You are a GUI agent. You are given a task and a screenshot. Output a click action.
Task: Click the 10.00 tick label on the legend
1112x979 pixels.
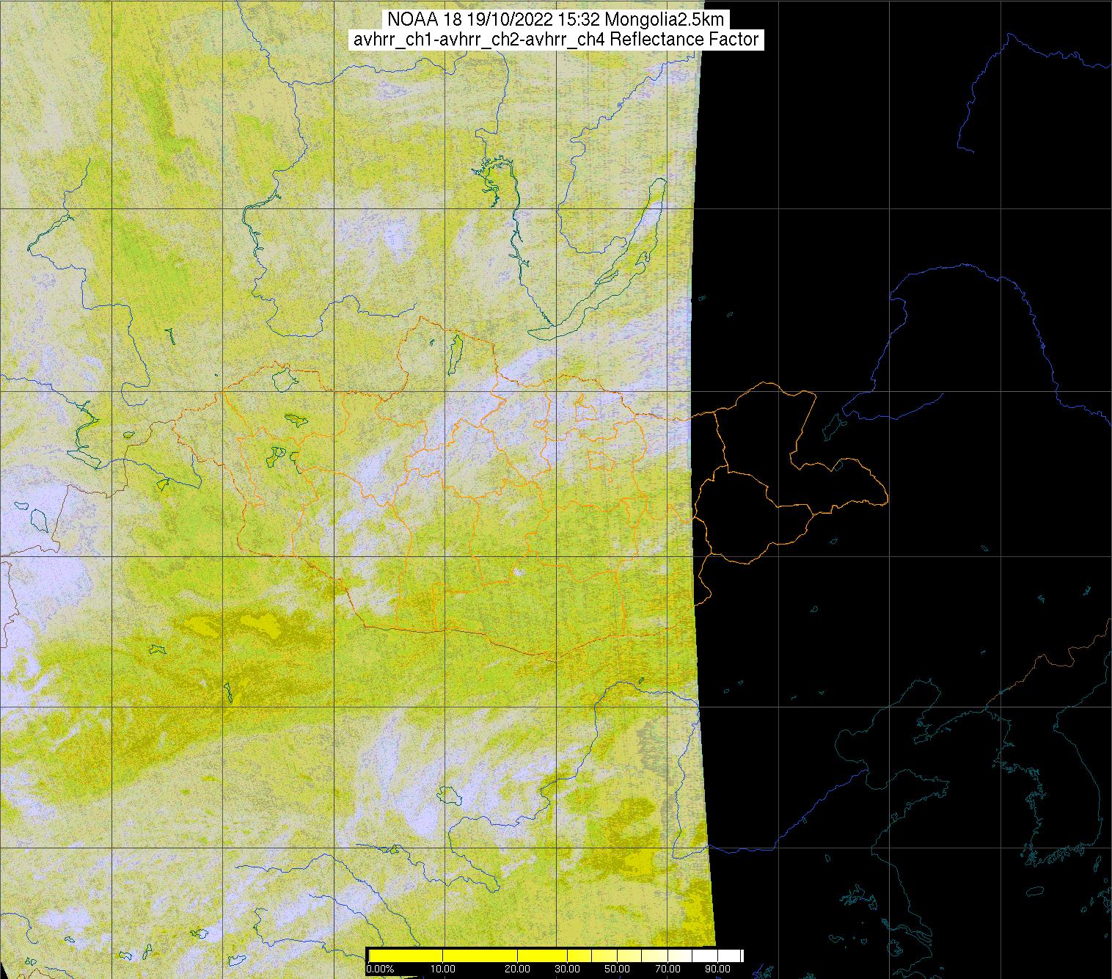click(444, 969)
